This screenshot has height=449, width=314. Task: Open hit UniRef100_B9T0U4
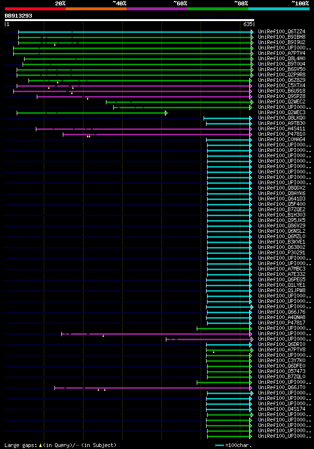[282, 64]
